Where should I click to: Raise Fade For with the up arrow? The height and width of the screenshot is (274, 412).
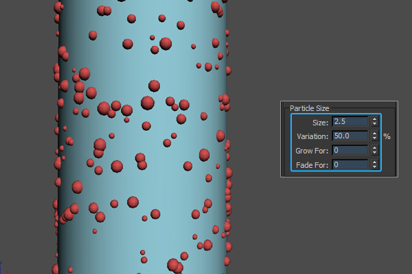point(374,162)
